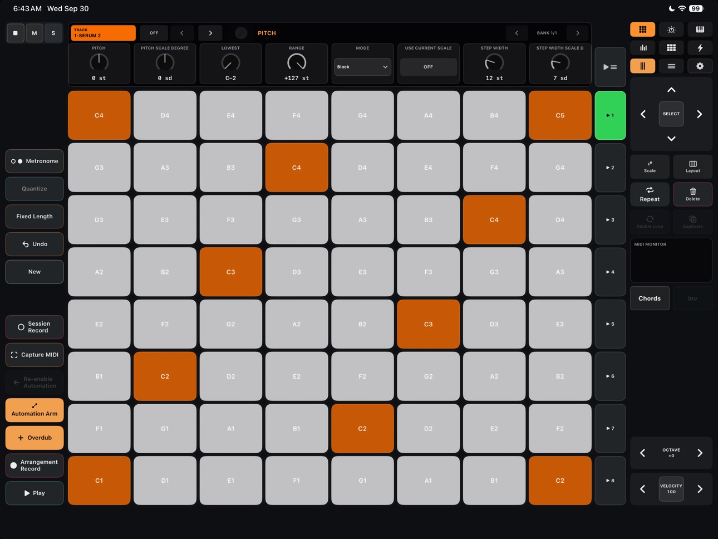Screen dimensions: 718x539
Task: Toggle track Mute with M button
Action: tap(35, 33)
